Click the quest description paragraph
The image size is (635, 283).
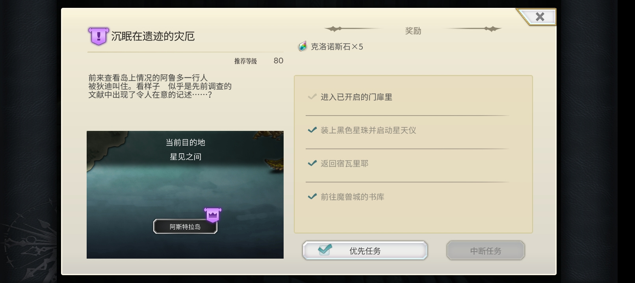coord(160,86)
